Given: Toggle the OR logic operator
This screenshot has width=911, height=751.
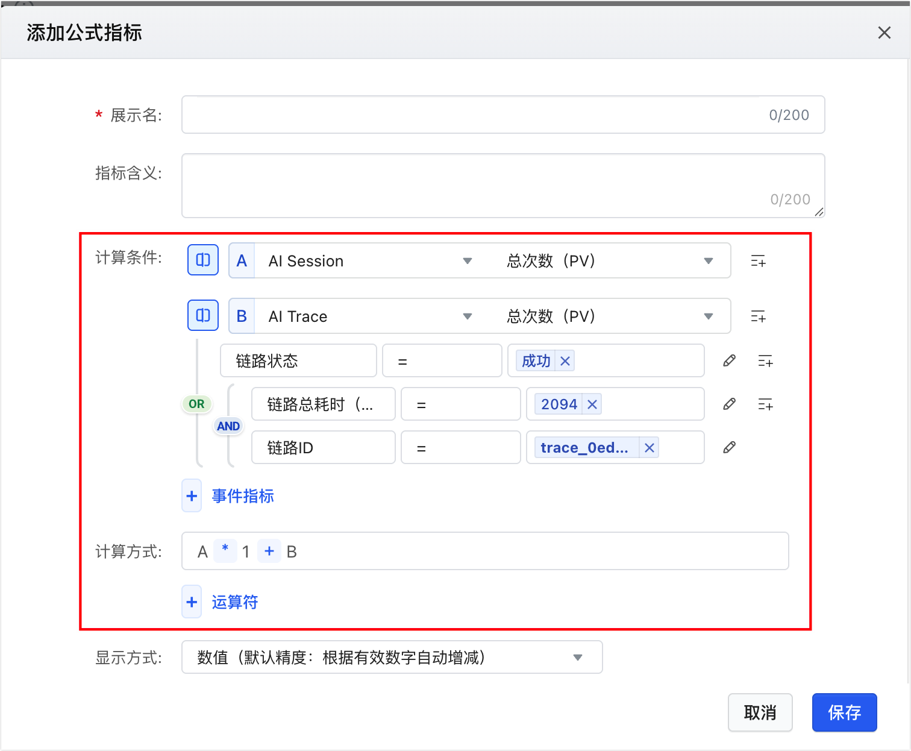Looking at the screenshot, I should tap(196, 404).
